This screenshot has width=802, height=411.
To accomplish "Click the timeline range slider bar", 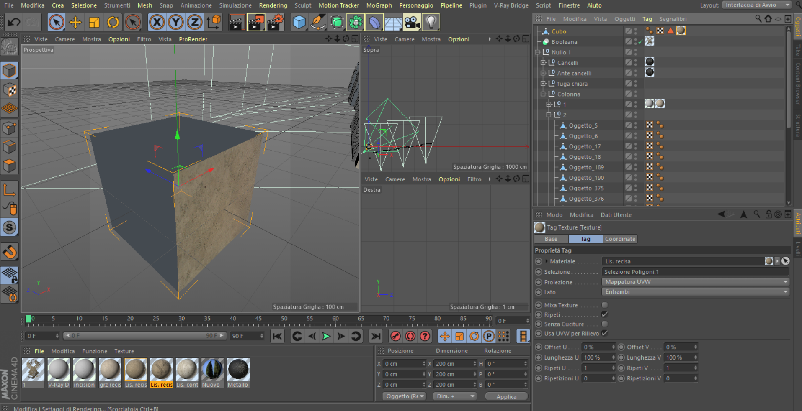I will (x=144, y=336).
